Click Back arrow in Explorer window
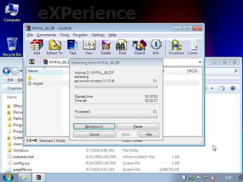Screen dimensions: 243x182 (6, 71)
